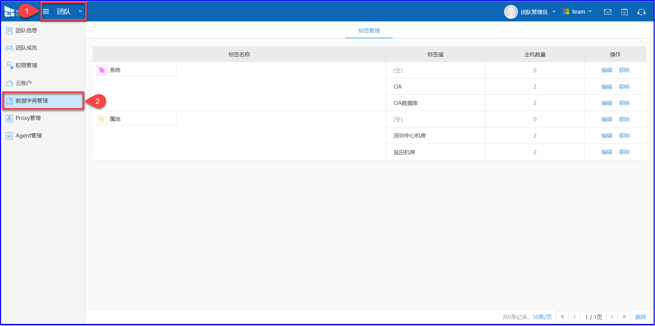This screenshot has height=326, width=655.
Task: Click 移除 for the 盐田机房 tag value
Action: pos(624,152)
